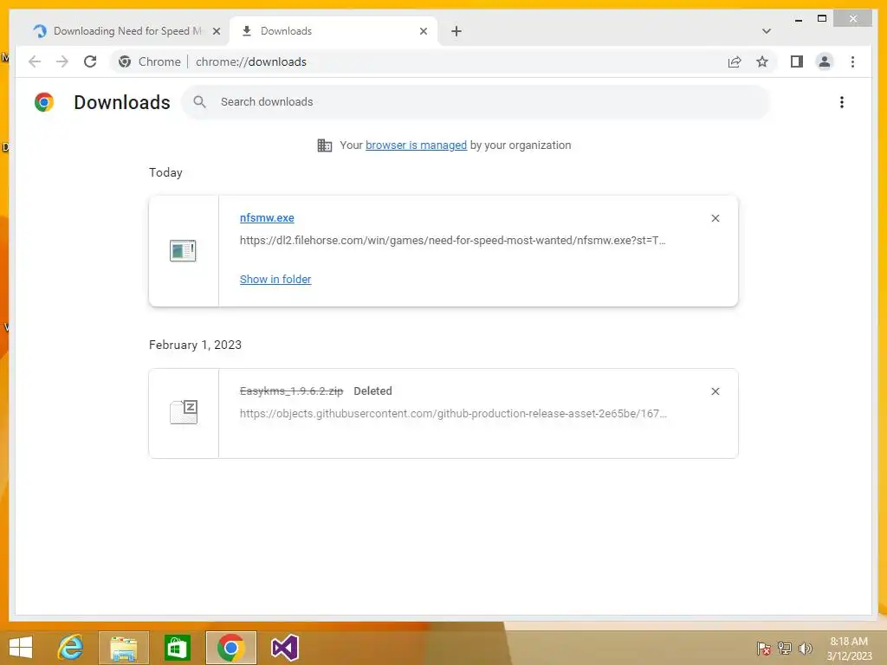This screenshot has height=665, width=887.
Task: Open the Windows Store taskbar icon
Action: coord(177,648)
